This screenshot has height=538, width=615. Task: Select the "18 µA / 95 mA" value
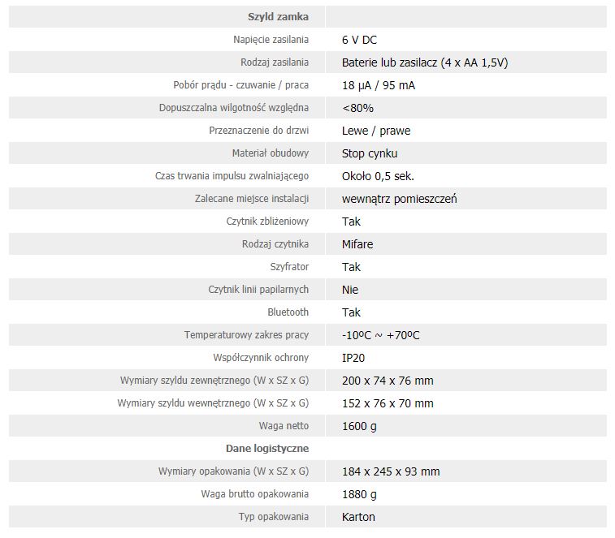(x=378, y=85)
